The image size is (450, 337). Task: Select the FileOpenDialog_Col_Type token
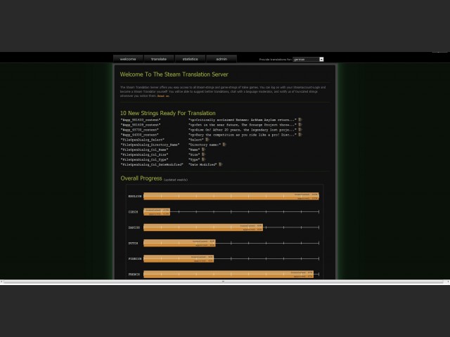145,159
